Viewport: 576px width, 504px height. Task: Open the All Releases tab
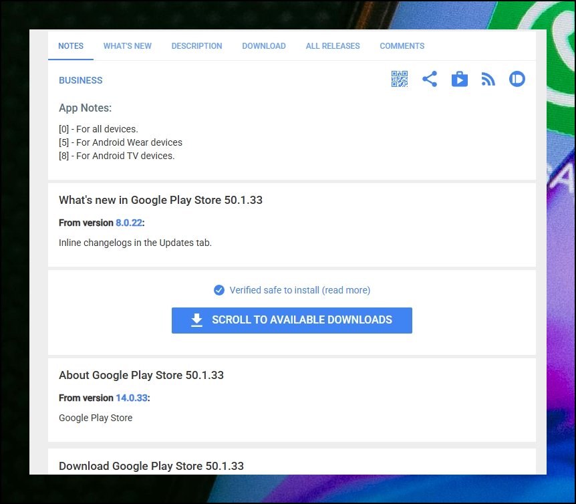tap(333, 46)
